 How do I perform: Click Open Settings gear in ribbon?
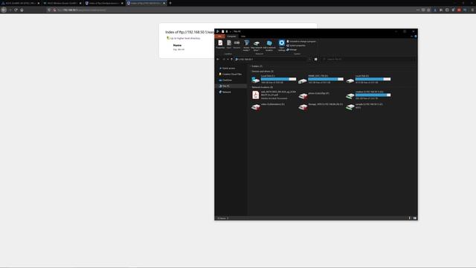click(x=282, y=45)
